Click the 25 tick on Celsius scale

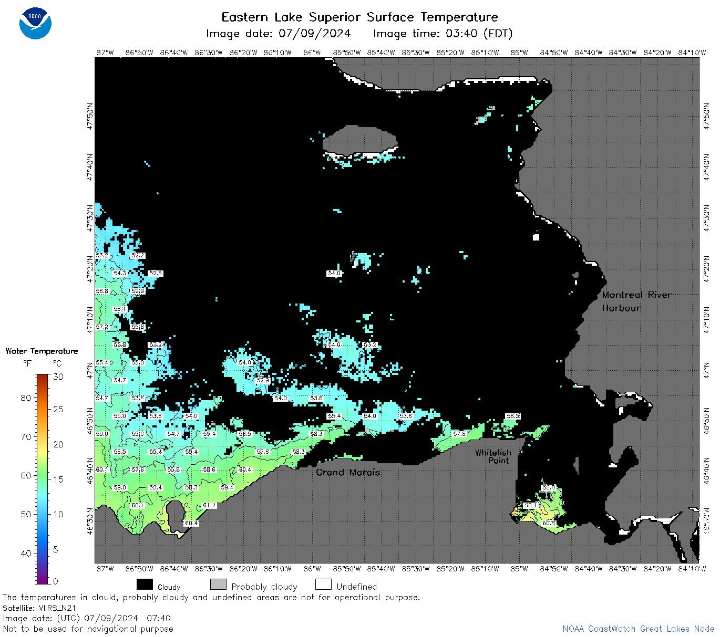(58, 410)
